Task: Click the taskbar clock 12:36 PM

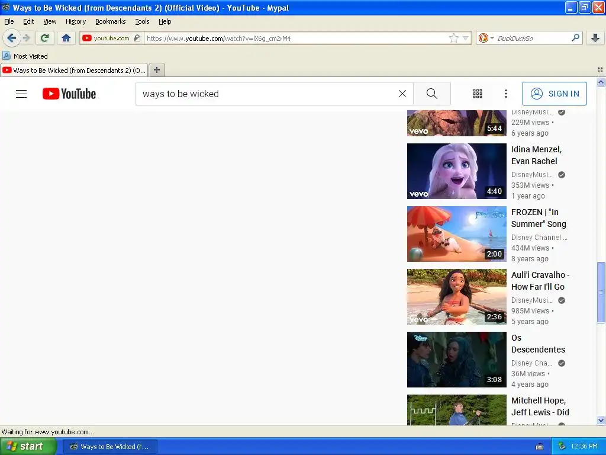Action: (584, 446)
